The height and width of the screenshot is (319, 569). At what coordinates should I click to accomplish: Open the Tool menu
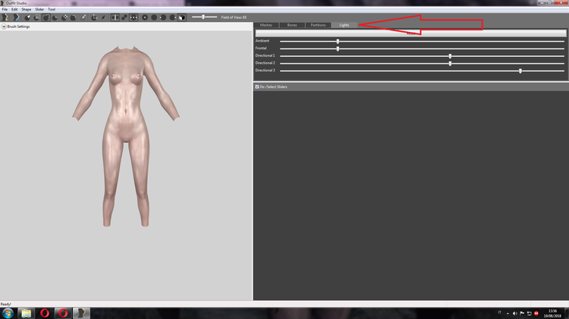coord(52,9)
